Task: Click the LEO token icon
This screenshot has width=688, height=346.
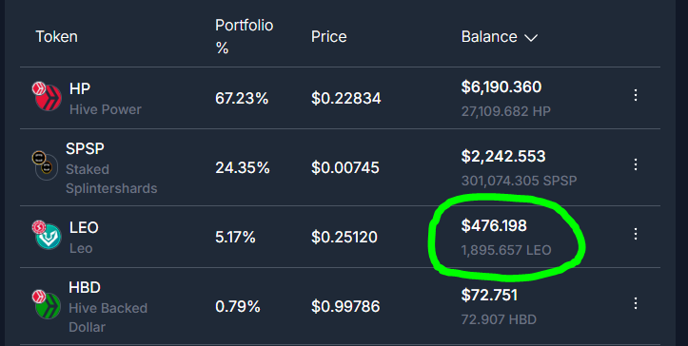Action: tap(47, 235)
